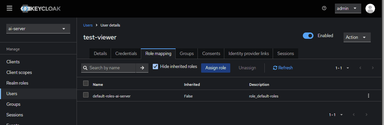Go to previous page in bottom pagination

(x=354, y=114)
